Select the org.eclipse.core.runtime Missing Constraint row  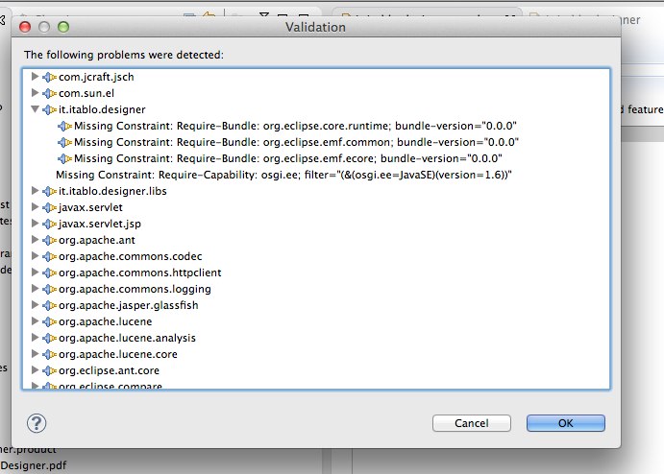coord(295,126)
